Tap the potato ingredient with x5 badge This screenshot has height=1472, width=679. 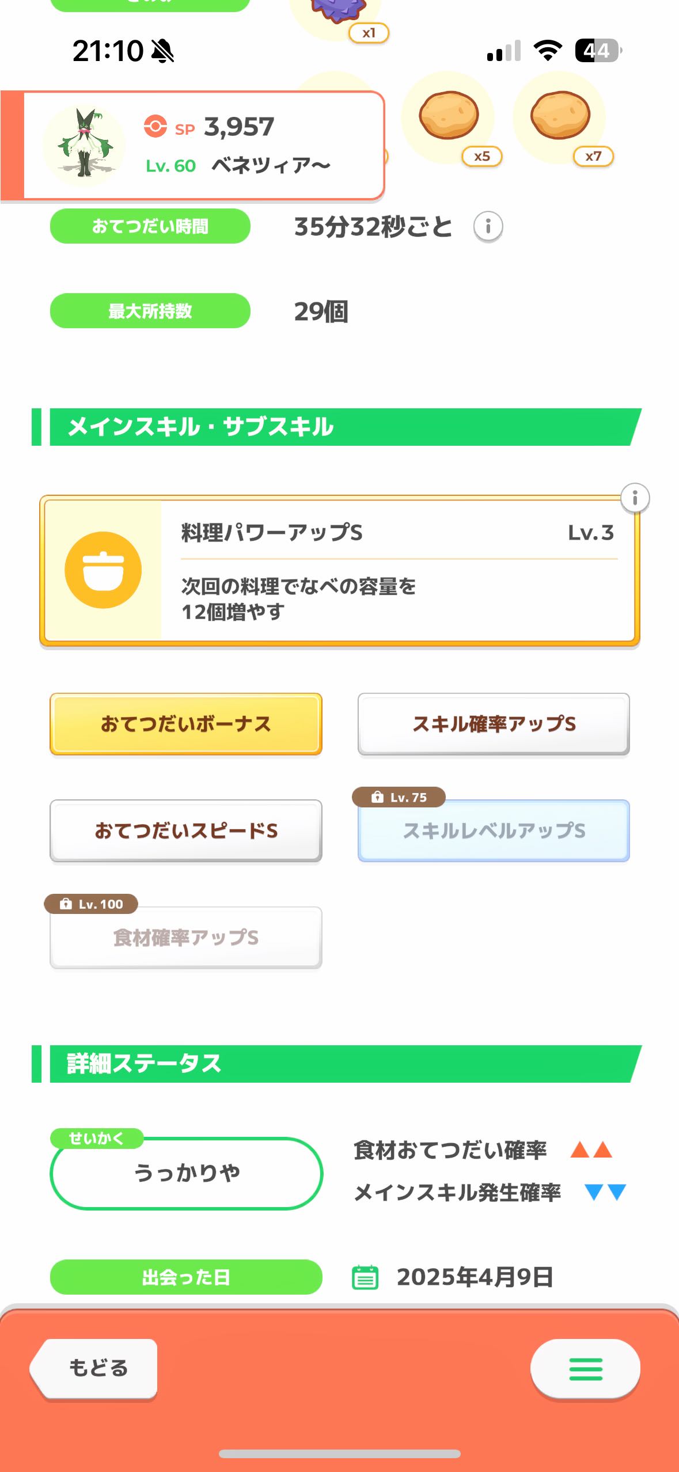[x=449, y=116]
